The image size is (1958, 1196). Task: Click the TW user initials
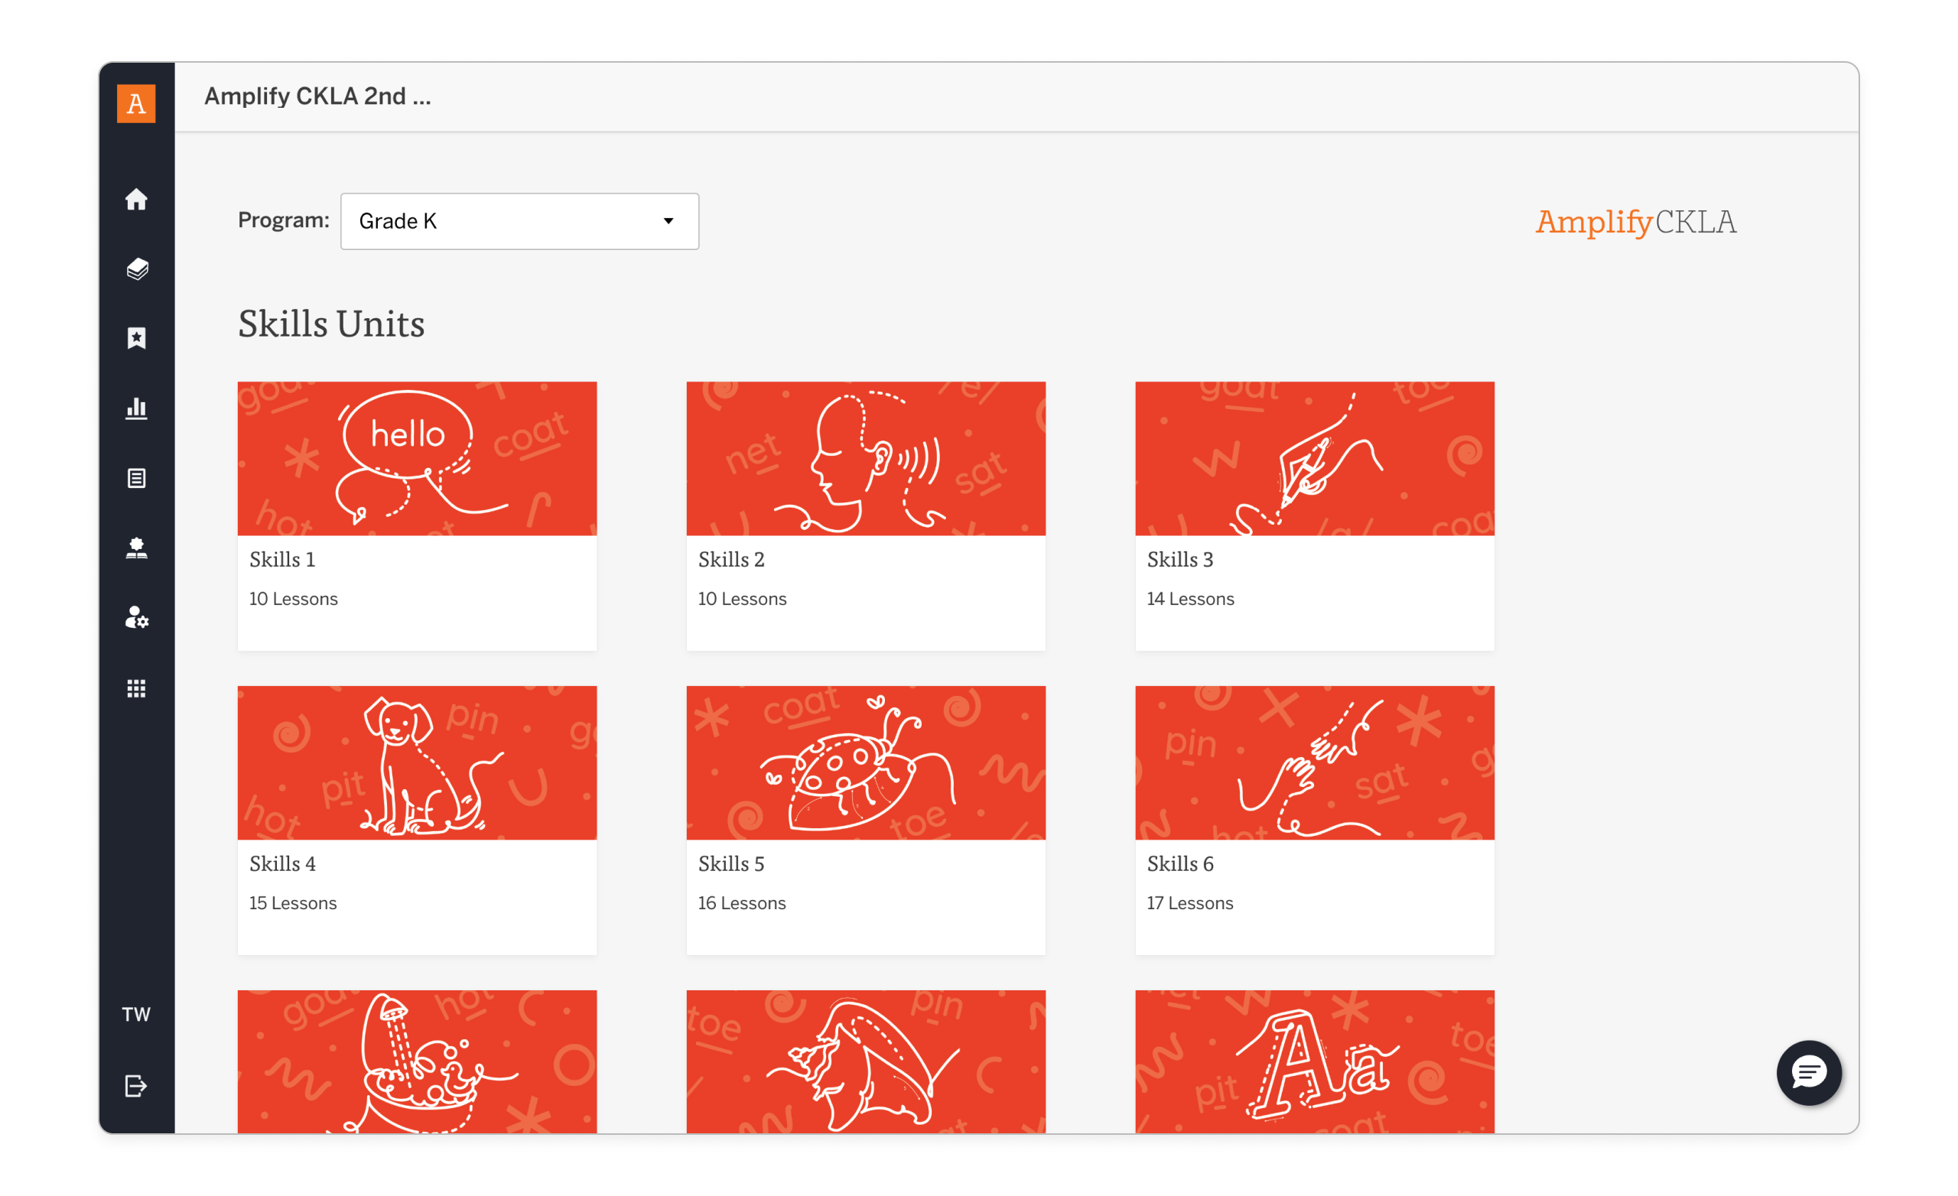pos(136,1015)
